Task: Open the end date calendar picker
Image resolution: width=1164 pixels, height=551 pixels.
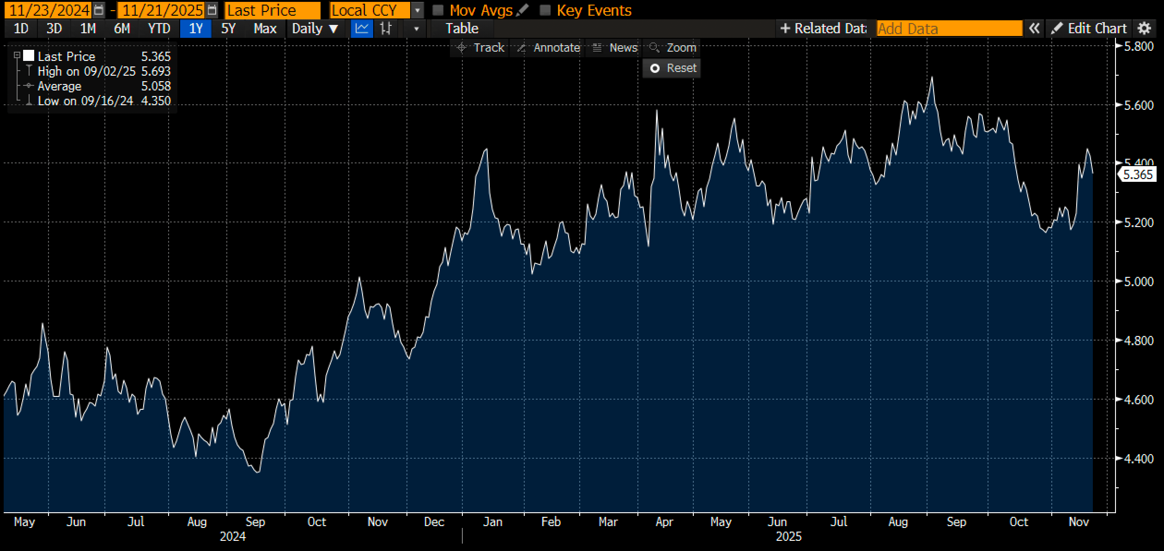Action: pos(212,10)
